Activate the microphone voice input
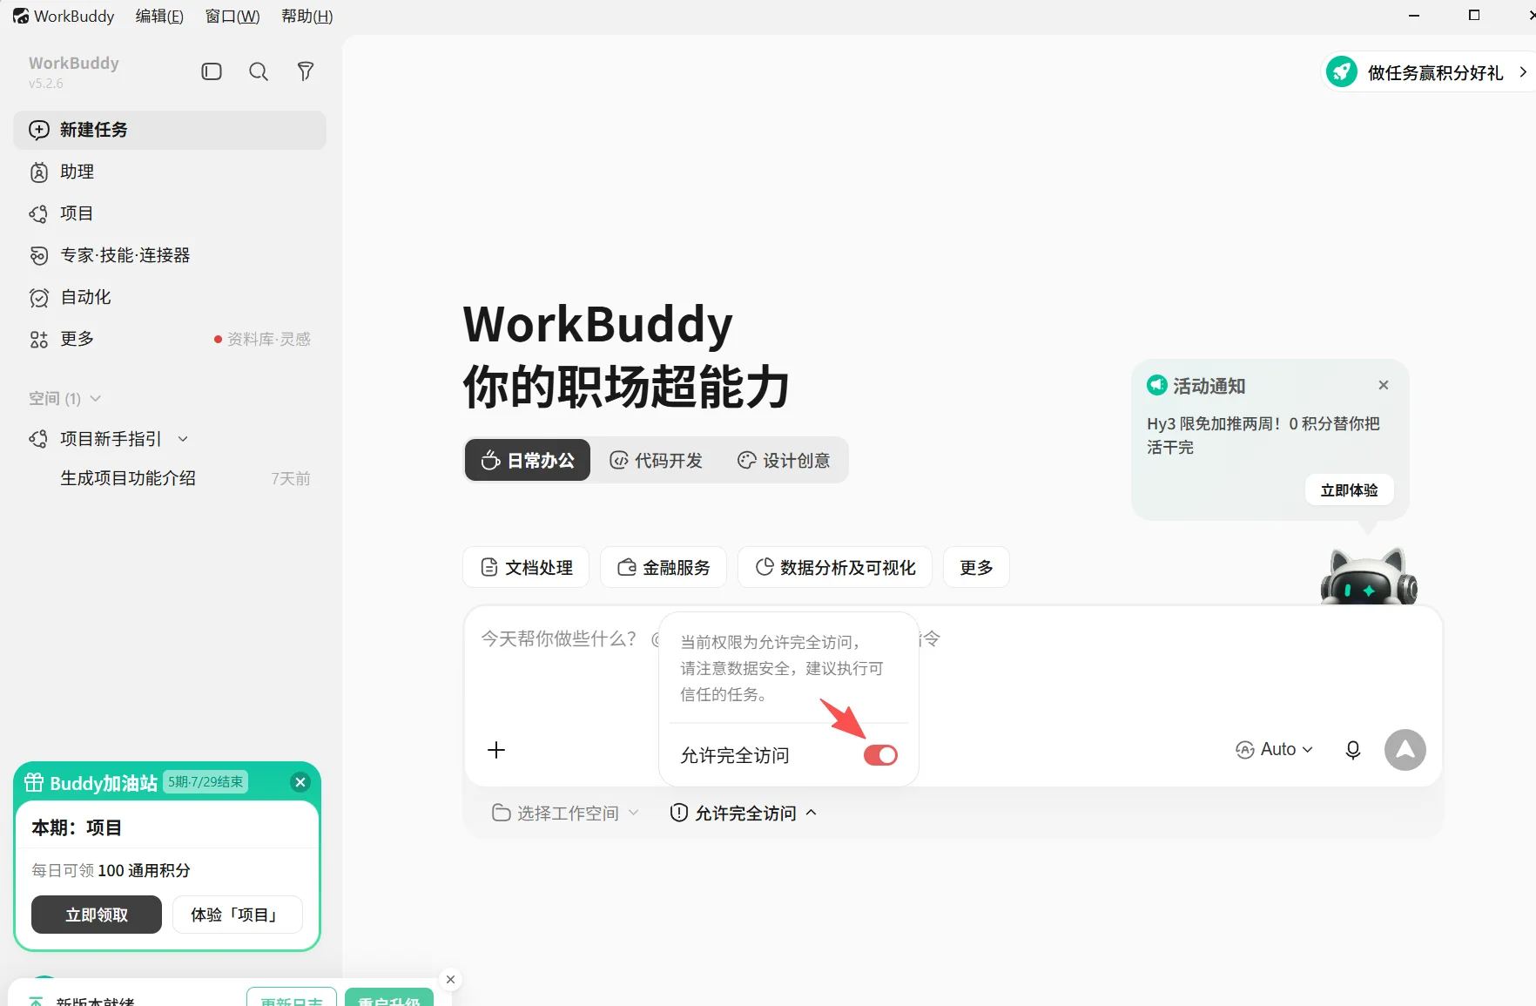Image resolution: width=1536 pixels, height=1006 pixels. pos(1353,750)
